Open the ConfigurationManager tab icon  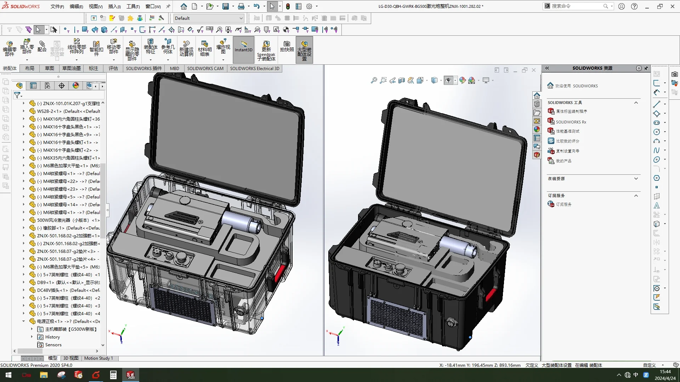[x=47, y=86]
